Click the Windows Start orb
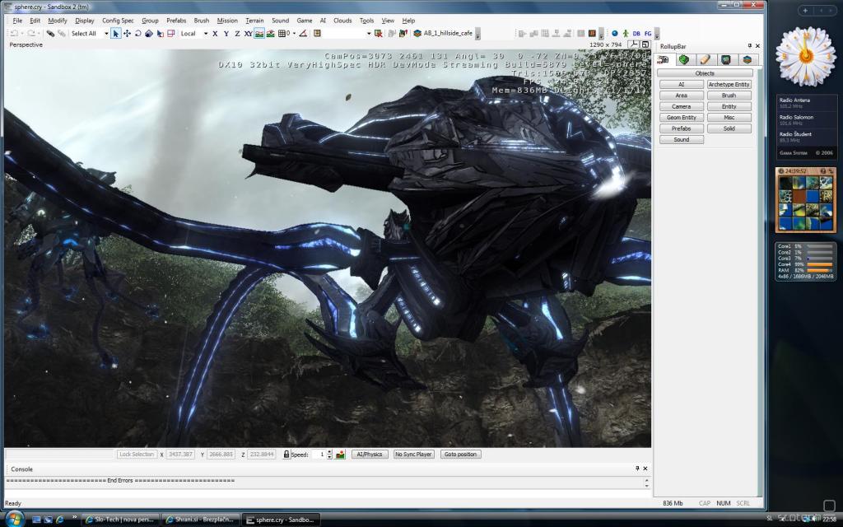Image resolution: width=843 pixels, height=527 pixels. tap(14, 519)
